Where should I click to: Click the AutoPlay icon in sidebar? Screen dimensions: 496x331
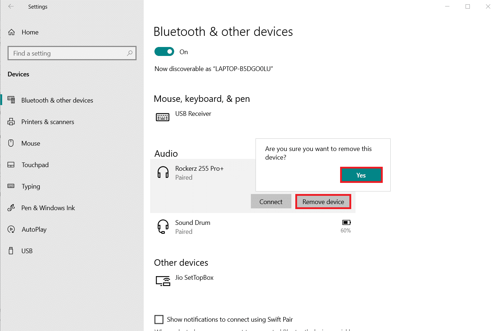click(x=11, y=229)
